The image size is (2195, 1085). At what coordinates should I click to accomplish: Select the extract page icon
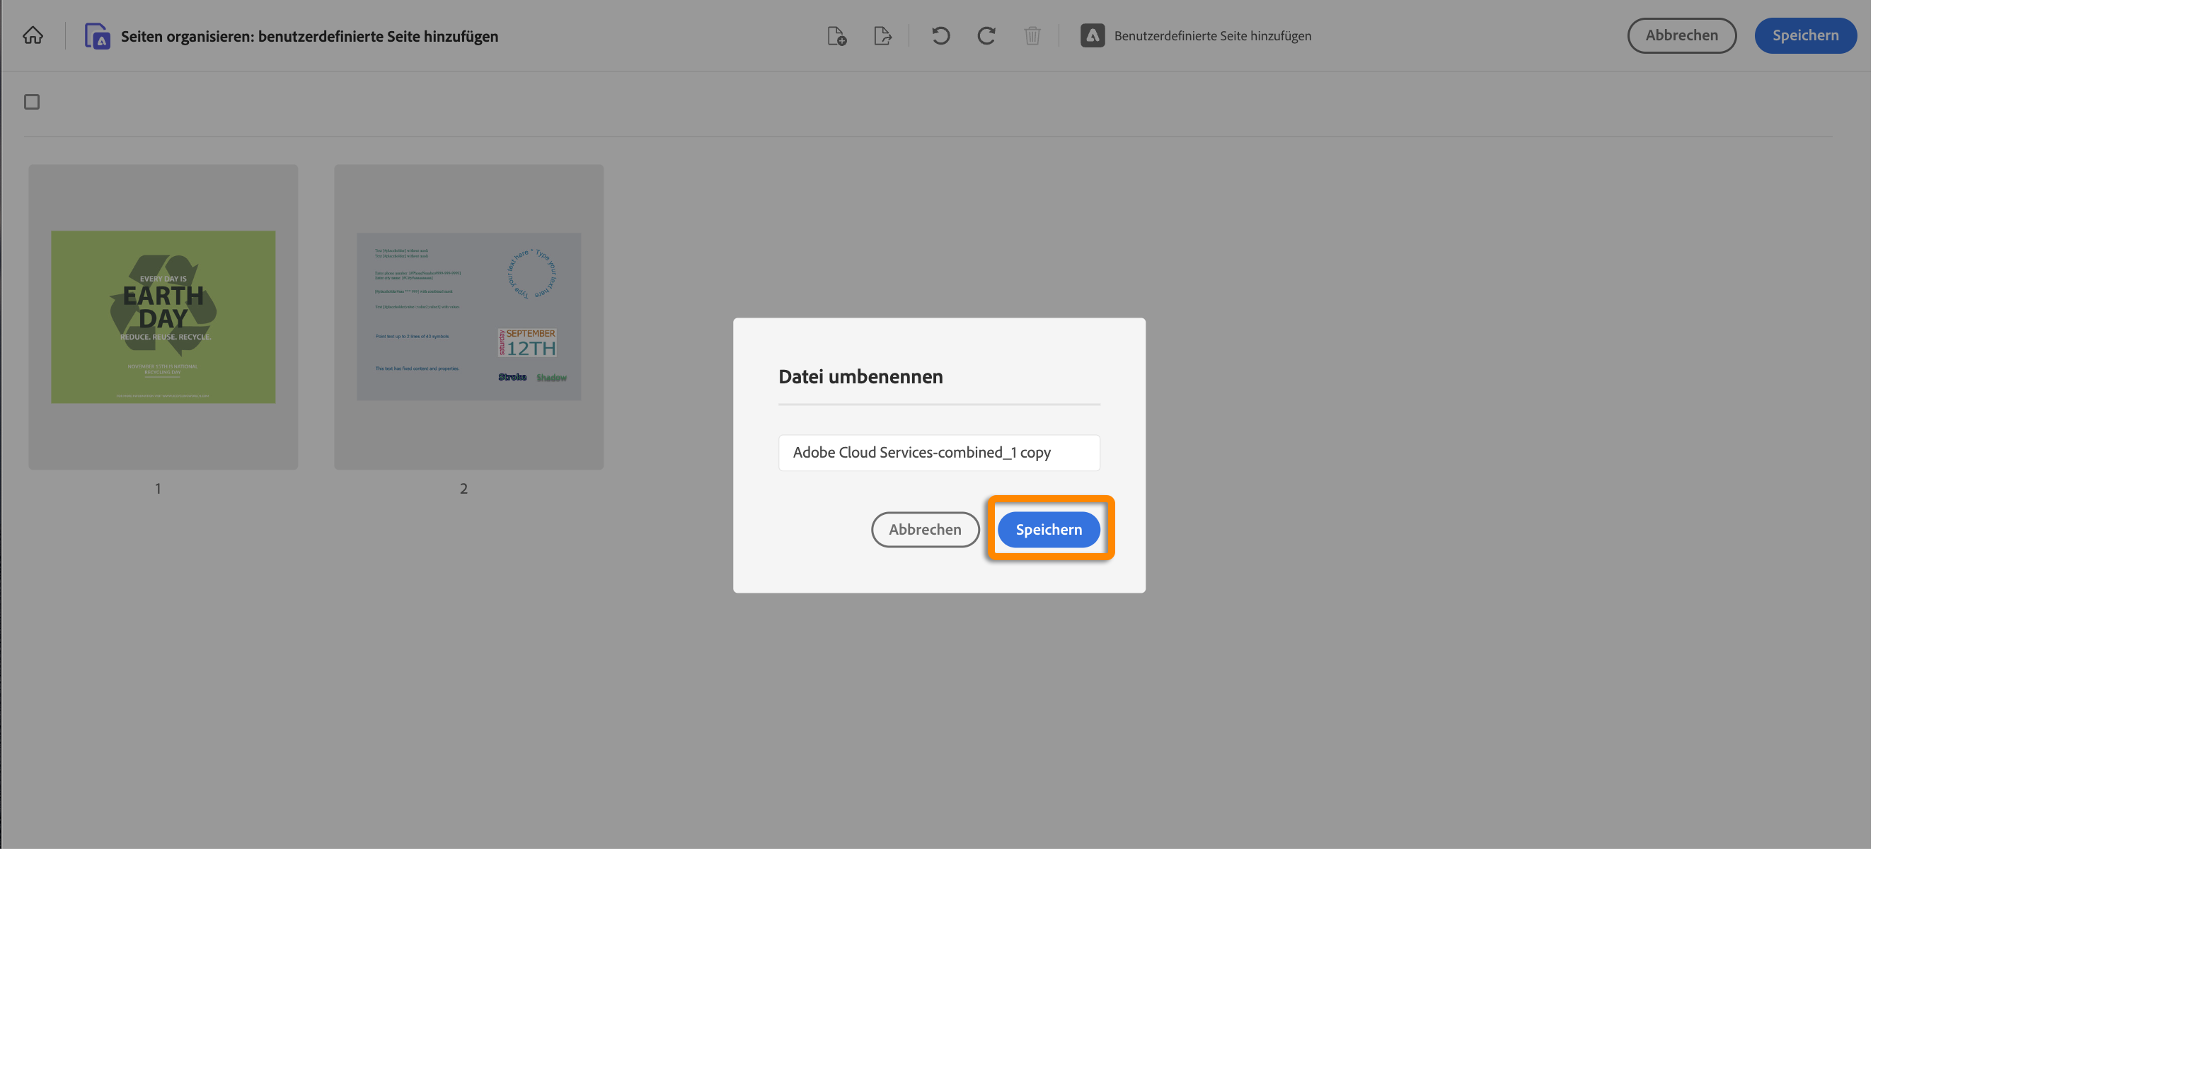(x=883, y=35)
